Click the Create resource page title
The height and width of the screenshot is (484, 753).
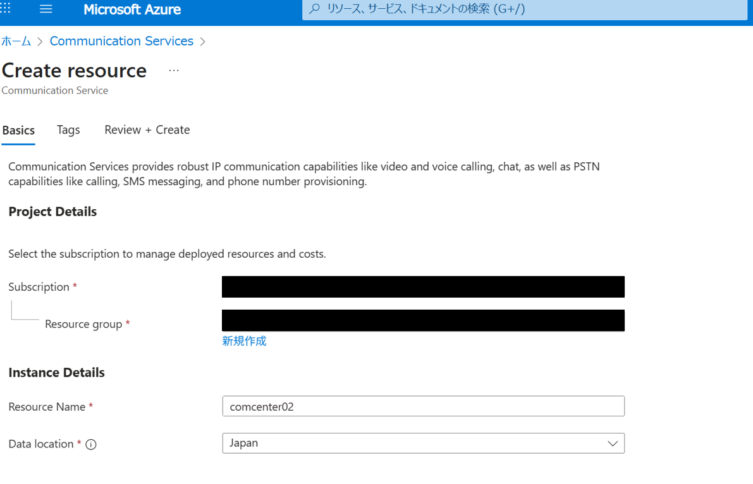(x=75, y=71)
